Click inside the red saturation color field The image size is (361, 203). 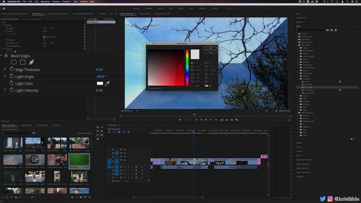(166, 68)
